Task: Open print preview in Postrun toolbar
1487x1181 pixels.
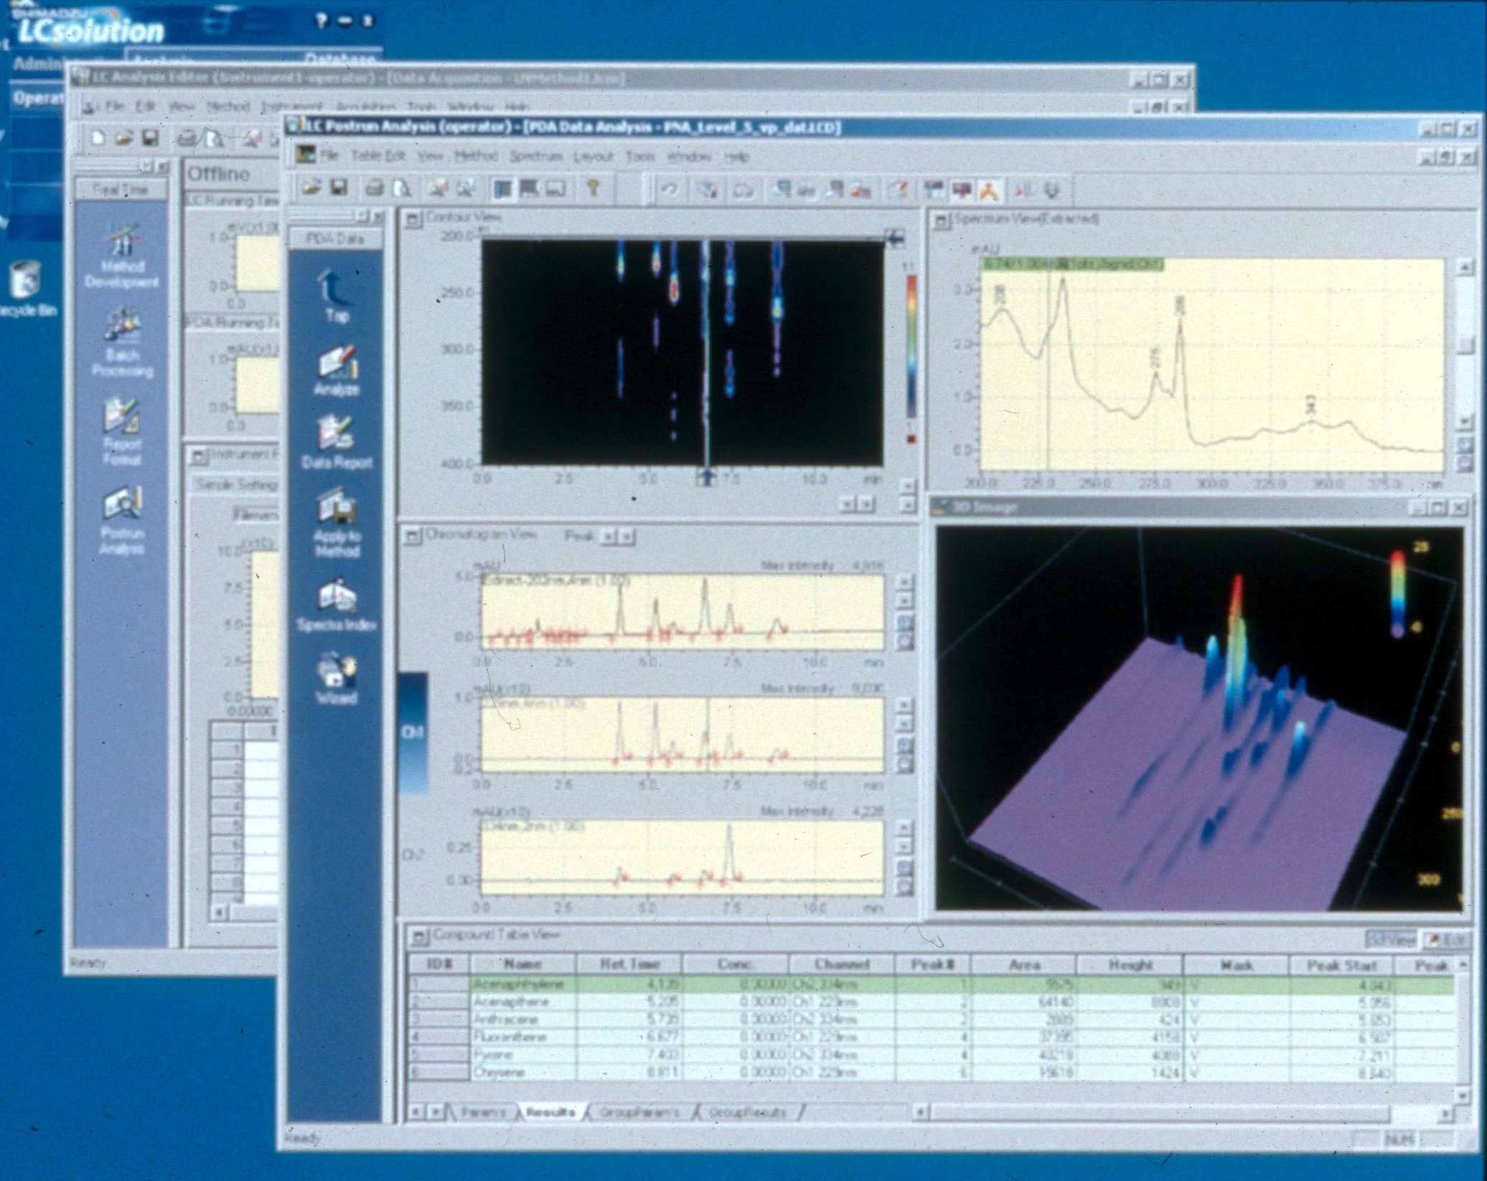Action: (402, 189)
